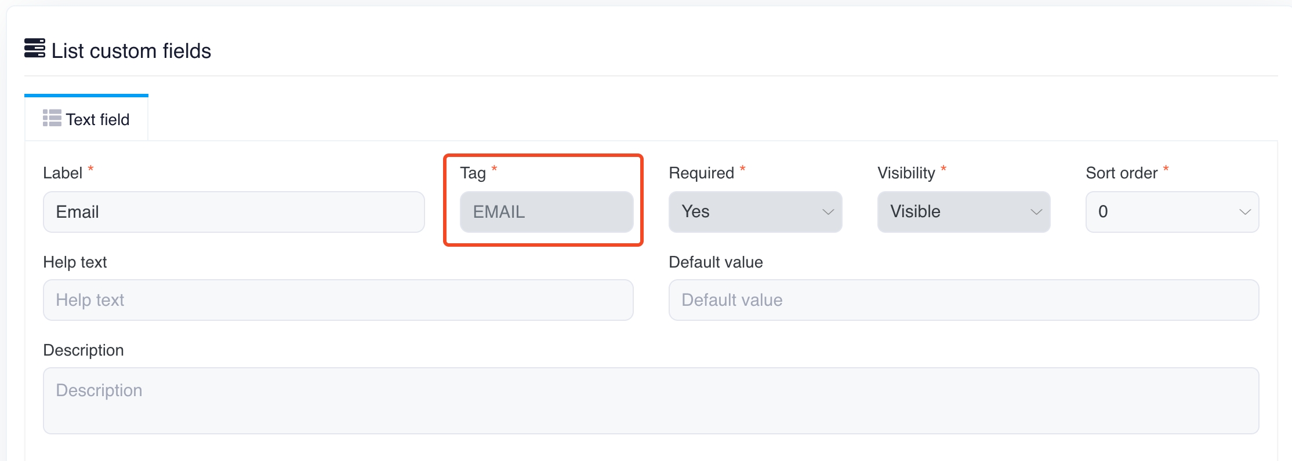Open the Required dropdown set to Yes
The height and width of the screenshot is (461, 1292).
pos(755,212)
